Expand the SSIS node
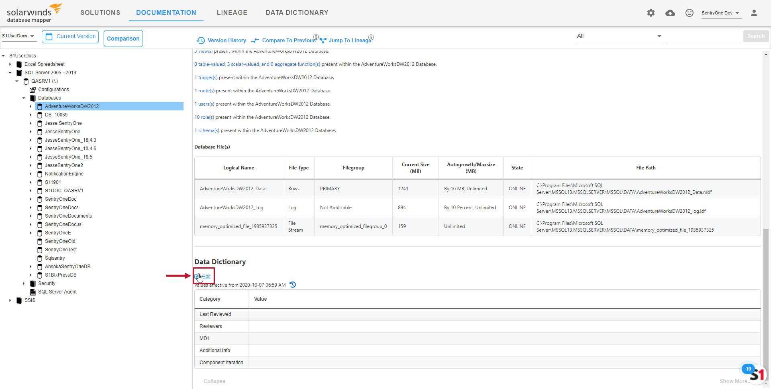Viewport: 771px width, 389px height. coord(10,300)
